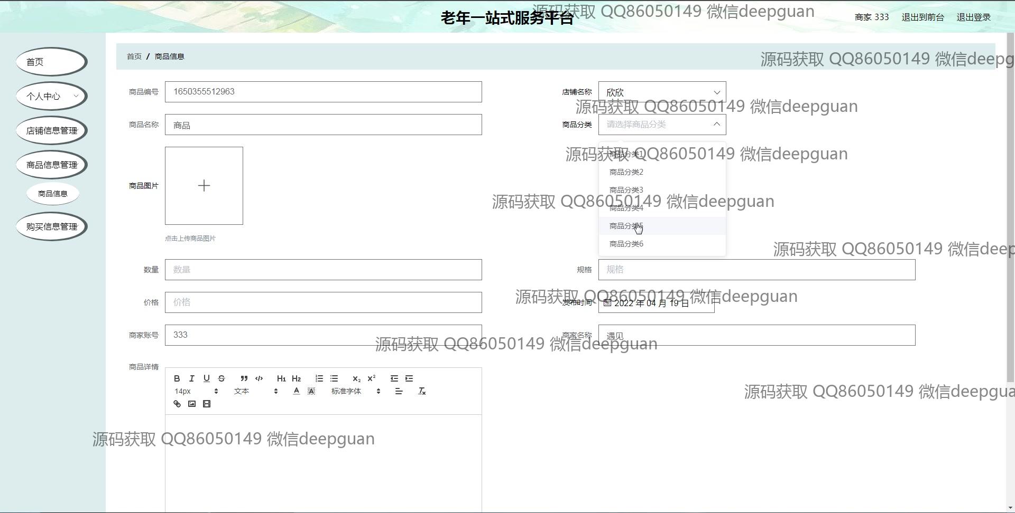Click the 商品编号 input field

point(324,92)
